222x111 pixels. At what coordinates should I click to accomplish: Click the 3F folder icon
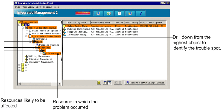tap(23, 70)
